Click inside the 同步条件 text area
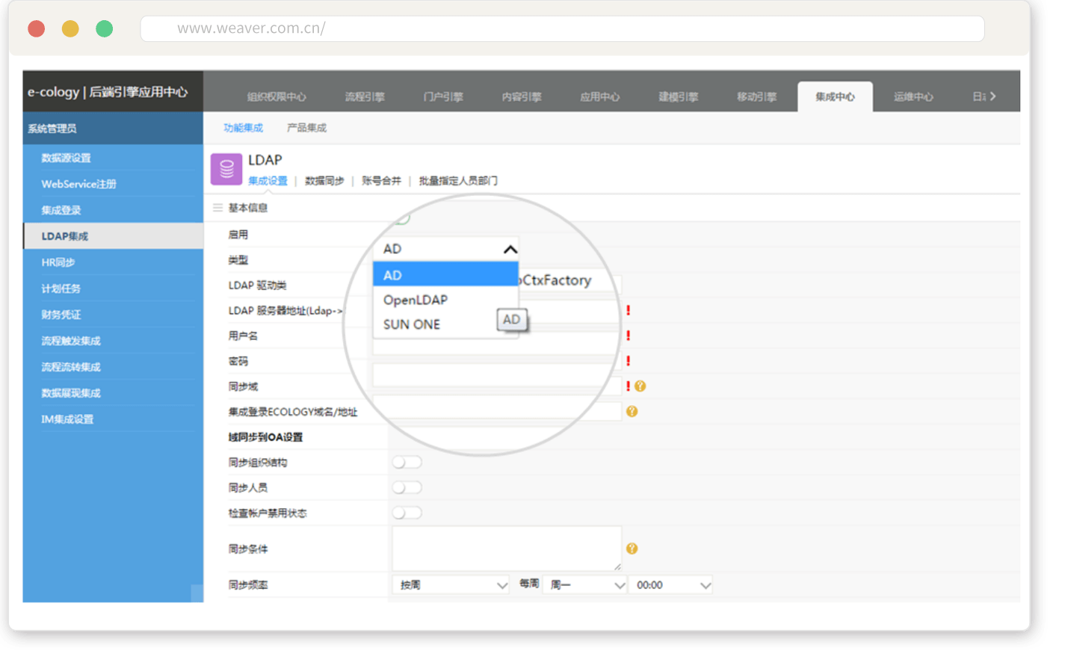This screenshot has width=1065, height=654. click(506, 548)
